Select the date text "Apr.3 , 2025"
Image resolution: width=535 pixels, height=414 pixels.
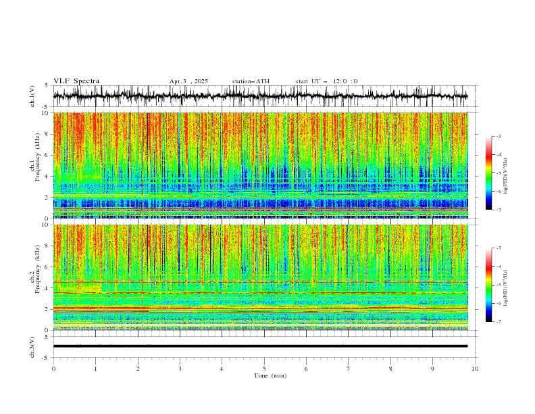[x=188, y=81]
